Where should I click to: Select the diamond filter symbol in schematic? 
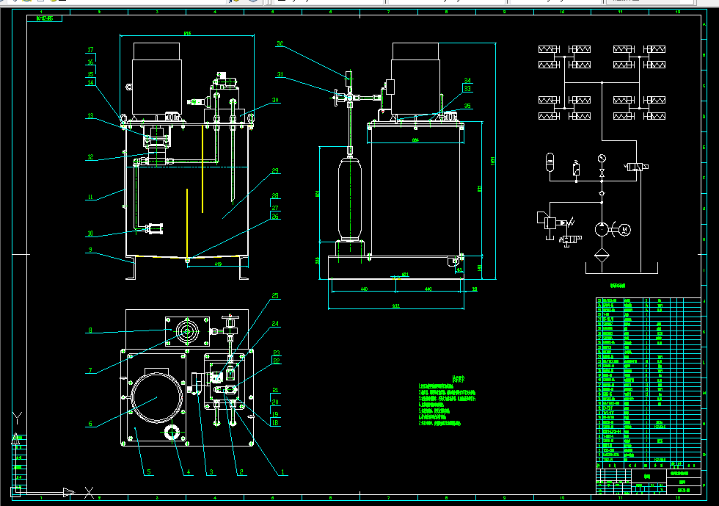(602, 255)
